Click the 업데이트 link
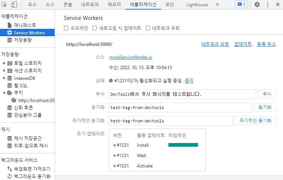The height and width of the screenshot is (180, 283). click(x=243, y=44)
